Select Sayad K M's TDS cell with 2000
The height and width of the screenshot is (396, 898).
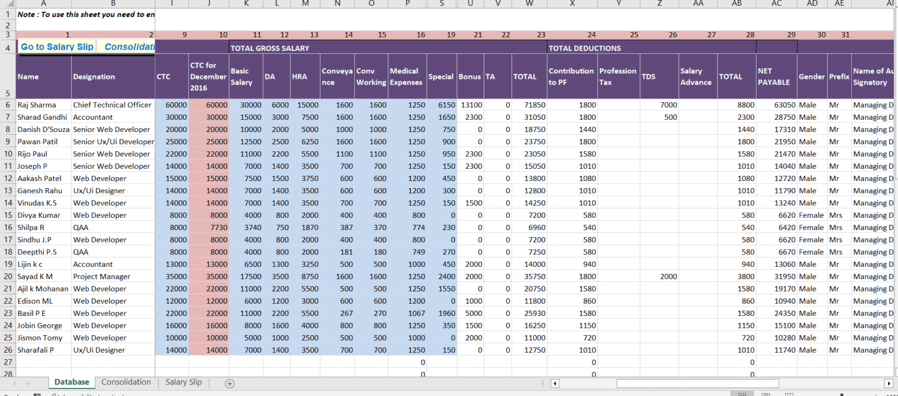point(659,277)
